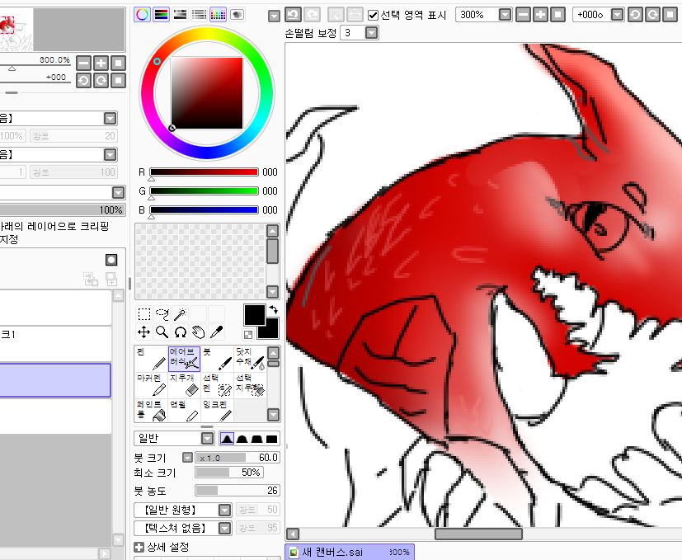Uncheck the 선택 영역 표시 checkbox

[x=373, y=15]
